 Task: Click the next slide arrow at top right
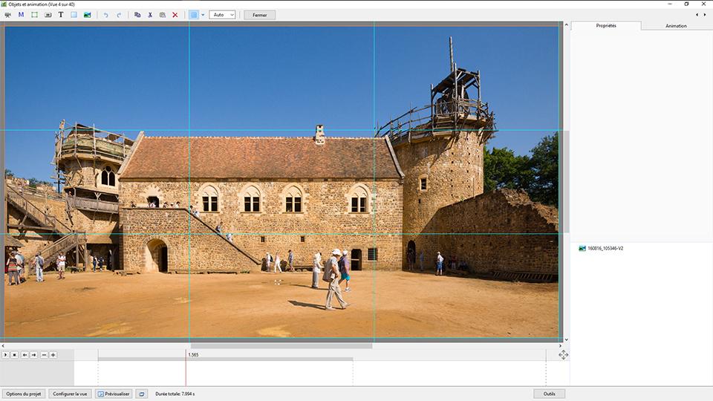[x=705, y=15]
